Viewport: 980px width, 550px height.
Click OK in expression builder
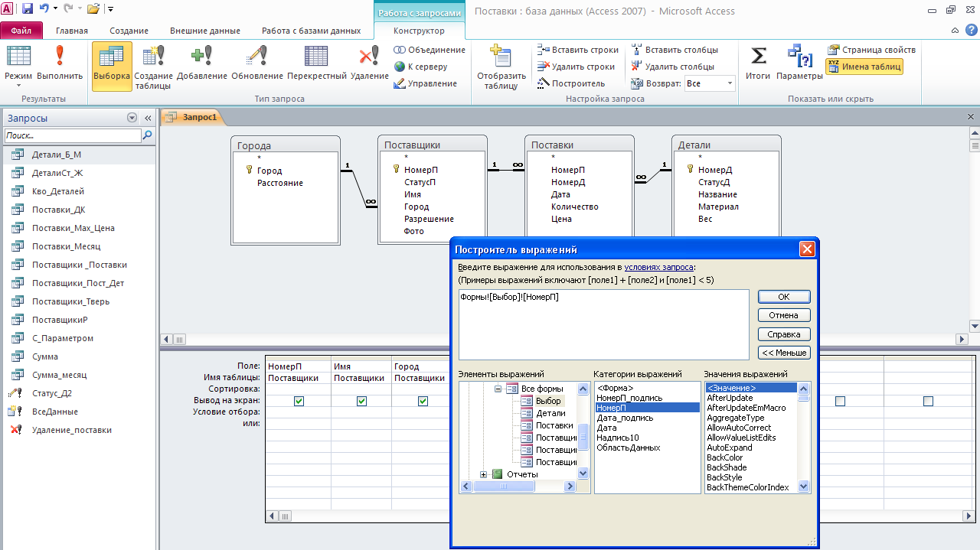coord(784,297)
